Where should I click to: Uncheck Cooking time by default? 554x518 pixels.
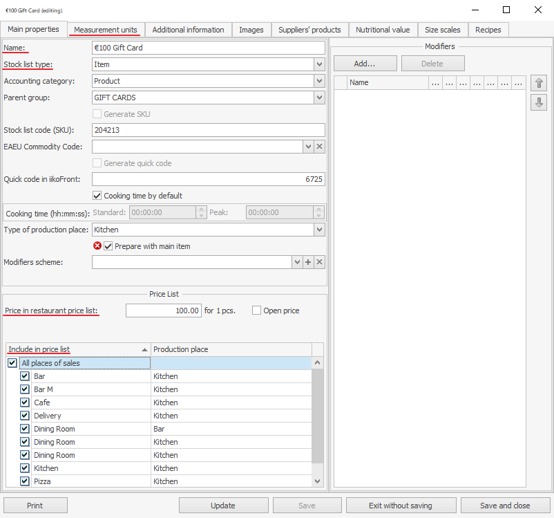pos(97,196)
